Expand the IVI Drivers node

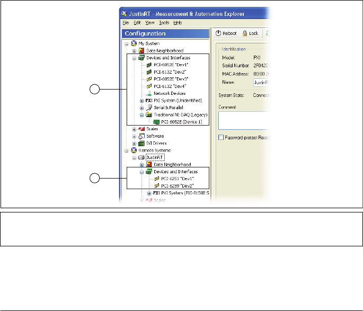[134, 144]
